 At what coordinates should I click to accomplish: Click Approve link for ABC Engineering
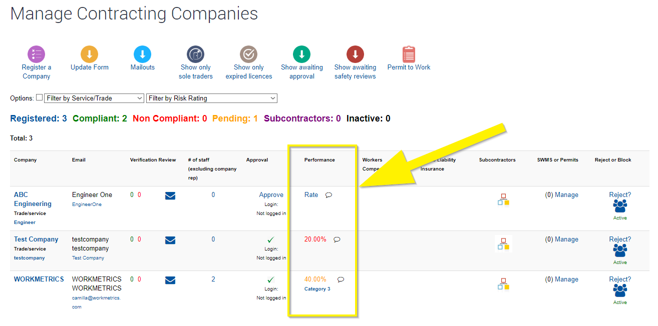pos(271,195)
